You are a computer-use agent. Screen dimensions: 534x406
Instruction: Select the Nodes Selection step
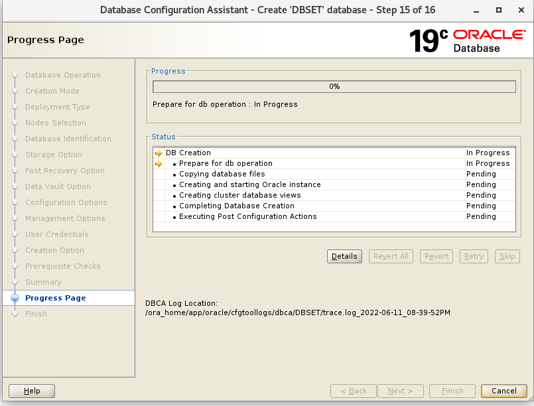(56, 123)
